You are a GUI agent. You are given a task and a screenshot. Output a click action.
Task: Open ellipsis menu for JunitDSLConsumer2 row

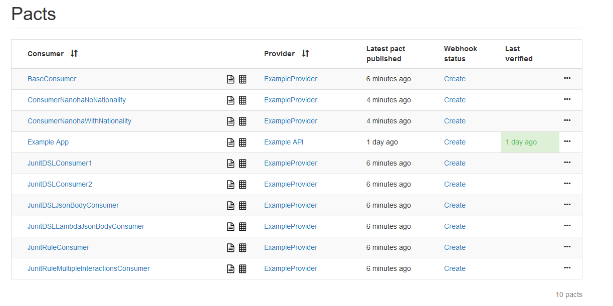click(x=567, y=184)
